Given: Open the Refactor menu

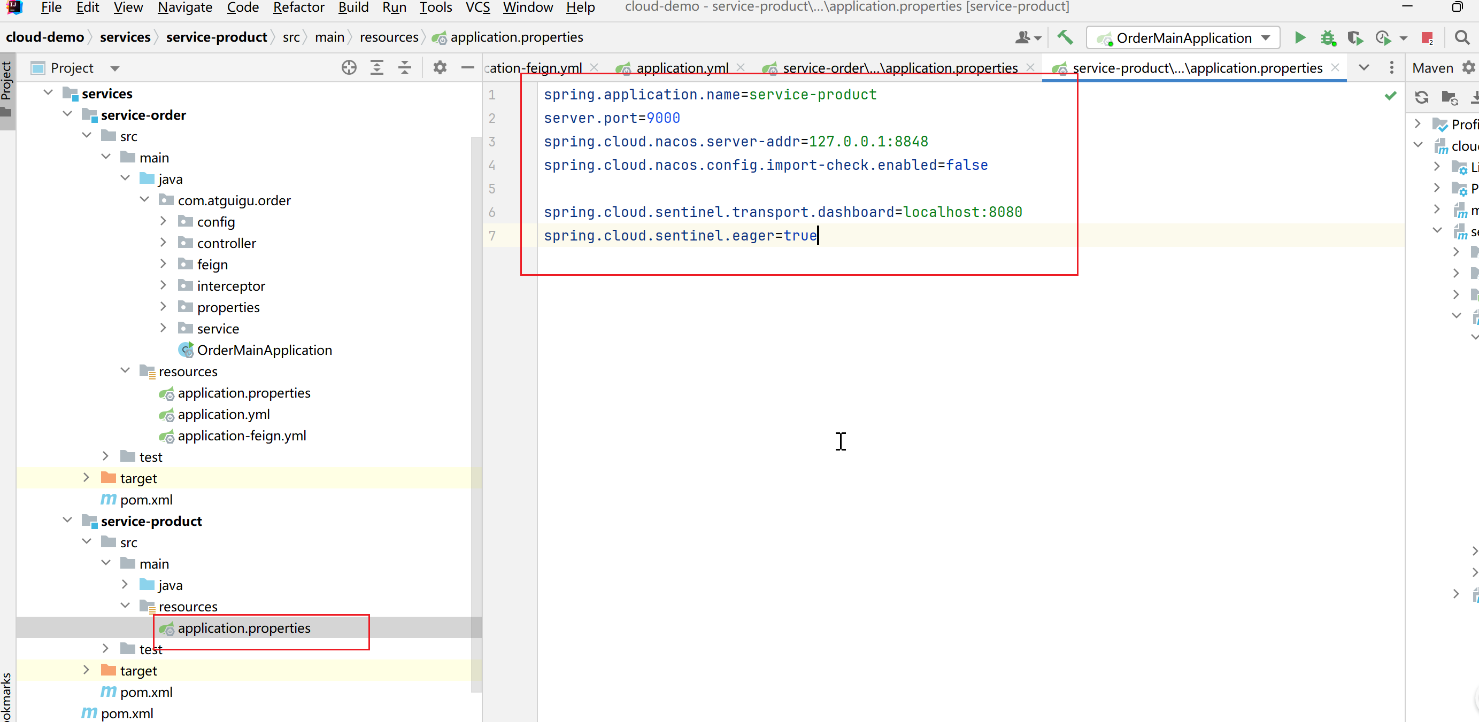Looking at the screenshot, I should point(298,7).
